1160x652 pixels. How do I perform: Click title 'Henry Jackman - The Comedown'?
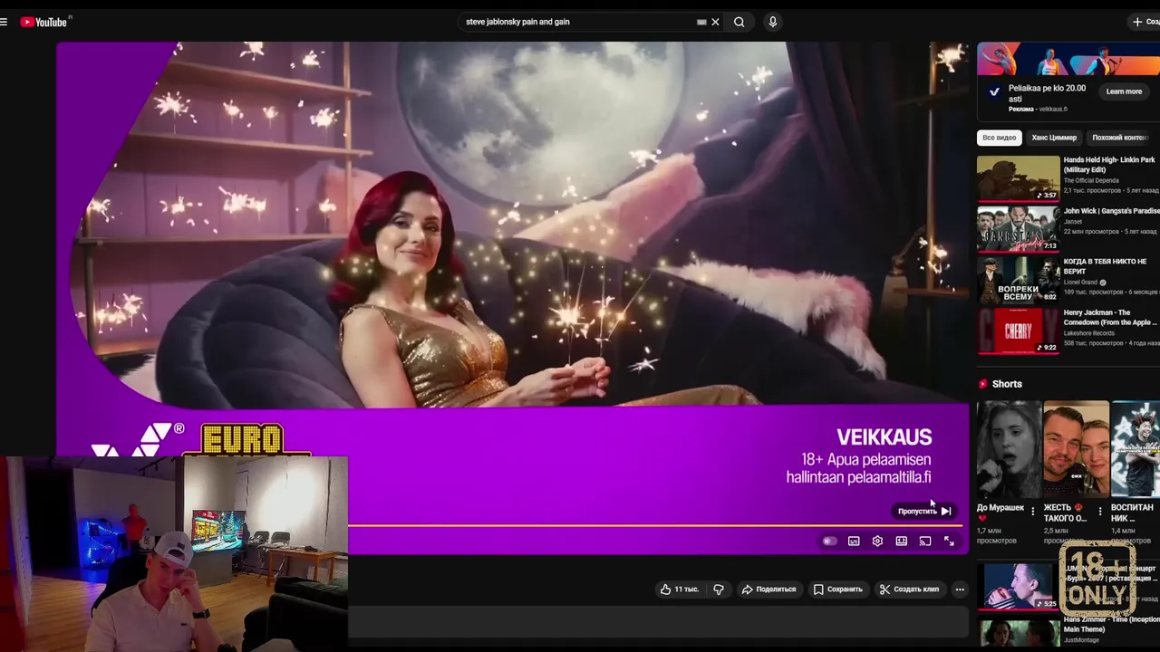click(x=1110, y=317)
